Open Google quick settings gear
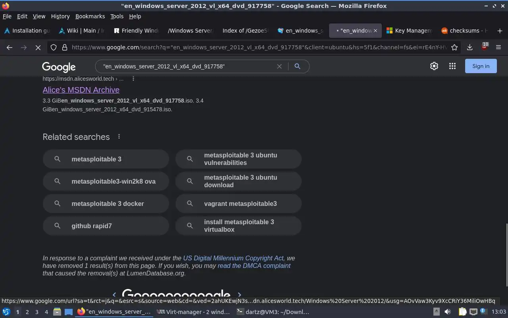Screen dimensions: 508x318 tap(434, 66)
